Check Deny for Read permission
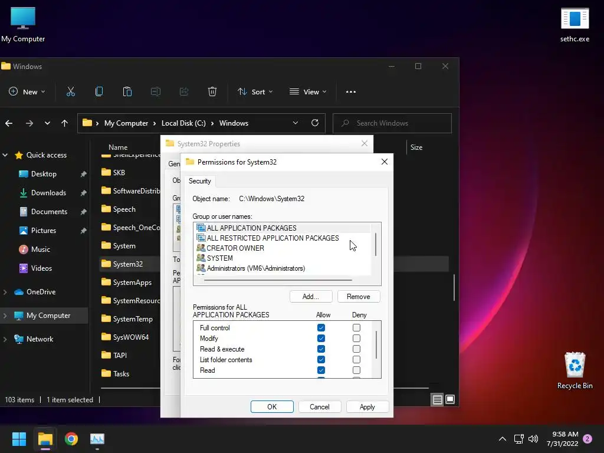The height and width of the screenshot is (453, 604). pyautogui.click(x=356, y=370)
